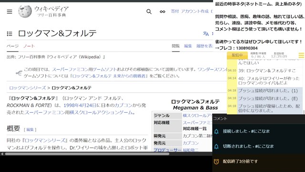This screenshot has width=305, height=172.
Task: Click the ロックマン&フォルテ page heading
Action: 57,33
